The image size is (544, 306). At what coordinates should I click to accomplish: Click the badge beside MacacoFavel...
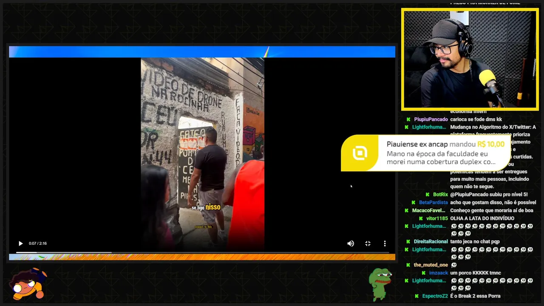tap(406, 210)
